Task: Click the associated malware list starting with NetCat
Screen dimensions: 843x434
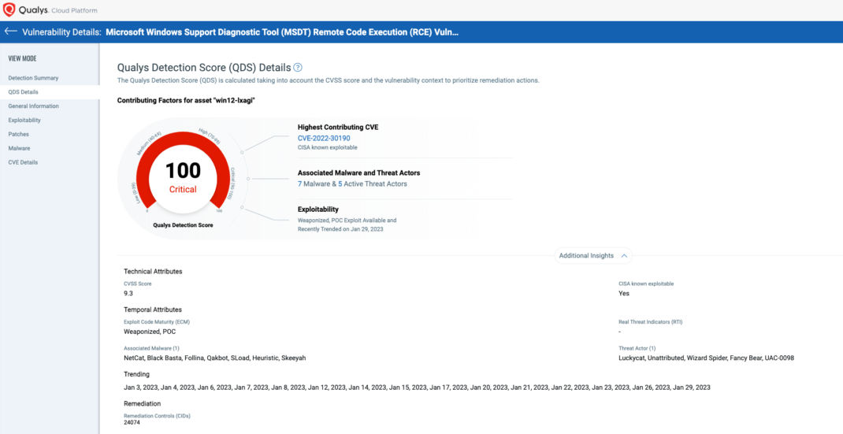Action: tap(214, 358)
